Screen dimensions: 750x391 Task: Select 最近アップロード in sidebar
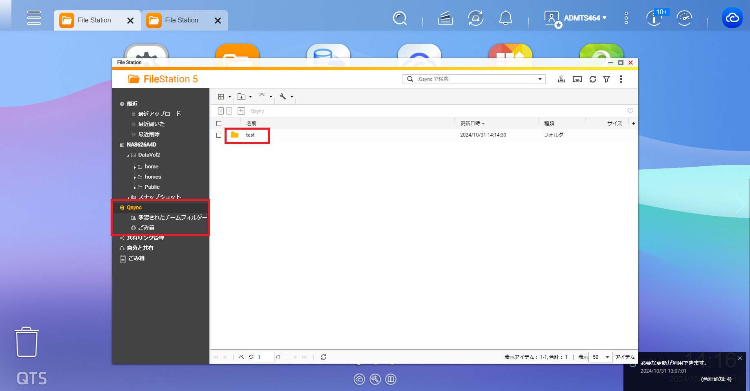coord(159,114)
